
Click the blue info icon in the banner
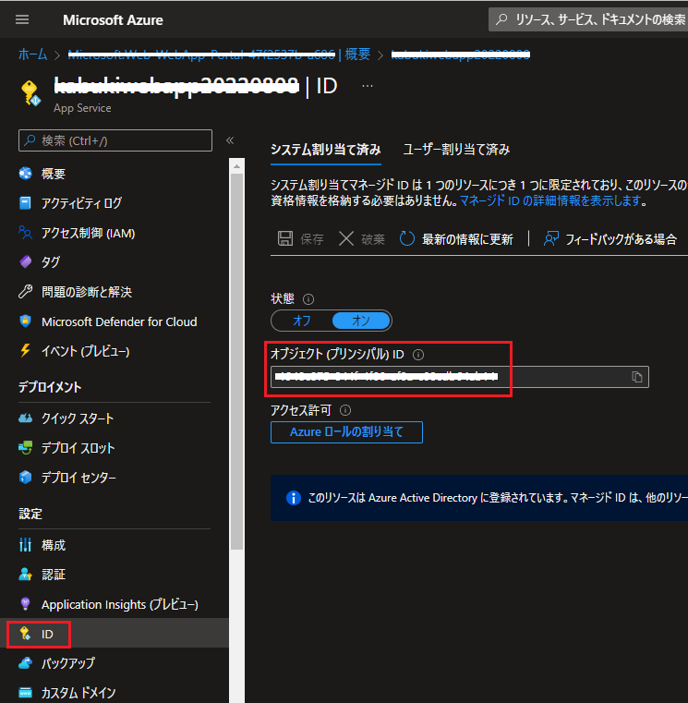click(294, 498)
